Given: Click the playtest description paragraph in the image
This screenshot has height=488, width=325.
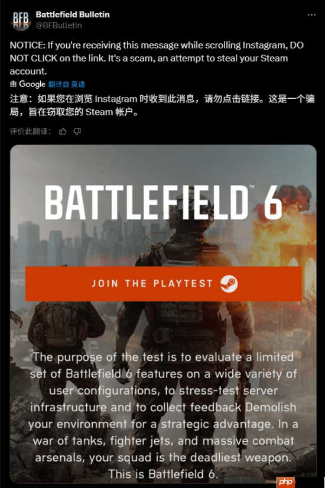Looking at the screenshot, I should [163, 415].
